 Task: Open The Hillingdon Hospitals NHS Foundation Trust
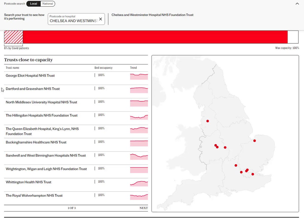76,118
